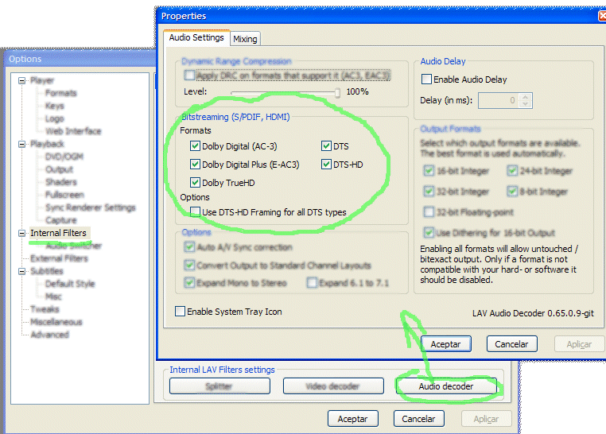Toggle 24-bit Integer output format

(x=512, y=171)
